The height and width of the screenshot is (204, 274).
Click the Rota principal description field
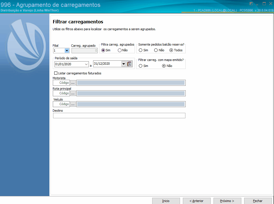[x=131, y=93]
